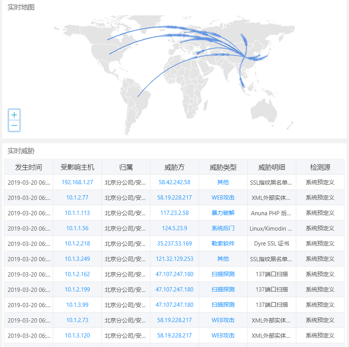The width and height of the screenshot is (349, 347).
Task: Open affected host 10.1.3.120
Action: 77,335
